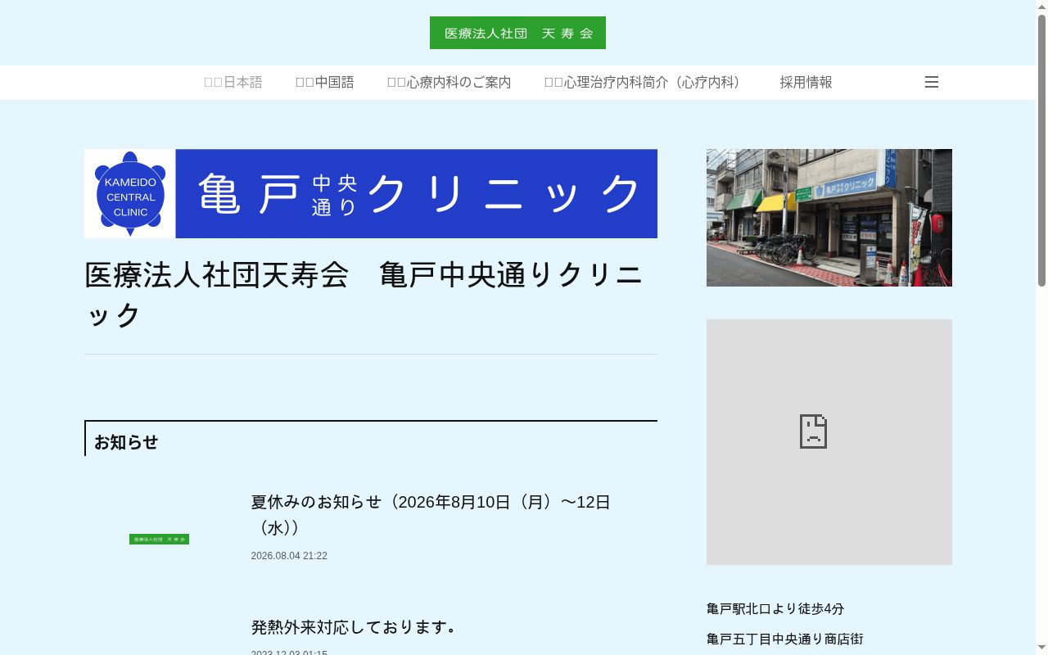The image size is (1048, 655).
Task: Open the 採用情報 menu item
Action: [x=806, y=82]
